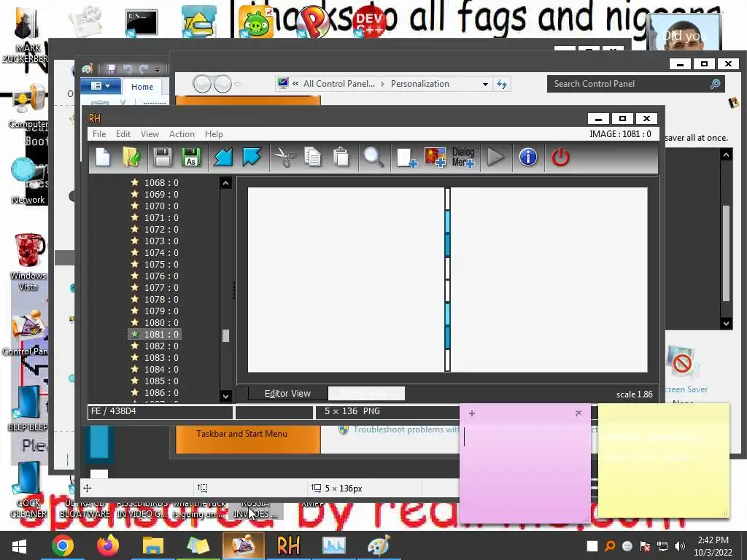Open the Troubleshoot problems link
Viewport: 747px width, 560px height.
pos(406,429)
